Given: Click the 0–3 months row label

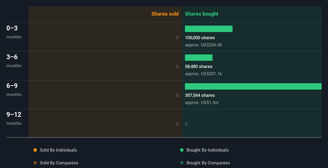Looking at the screenshot, I should tap(14, 32).
